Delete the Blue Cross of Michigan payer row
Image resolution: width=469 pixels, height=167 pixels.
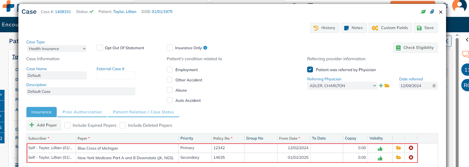click(x=411, y=148)
